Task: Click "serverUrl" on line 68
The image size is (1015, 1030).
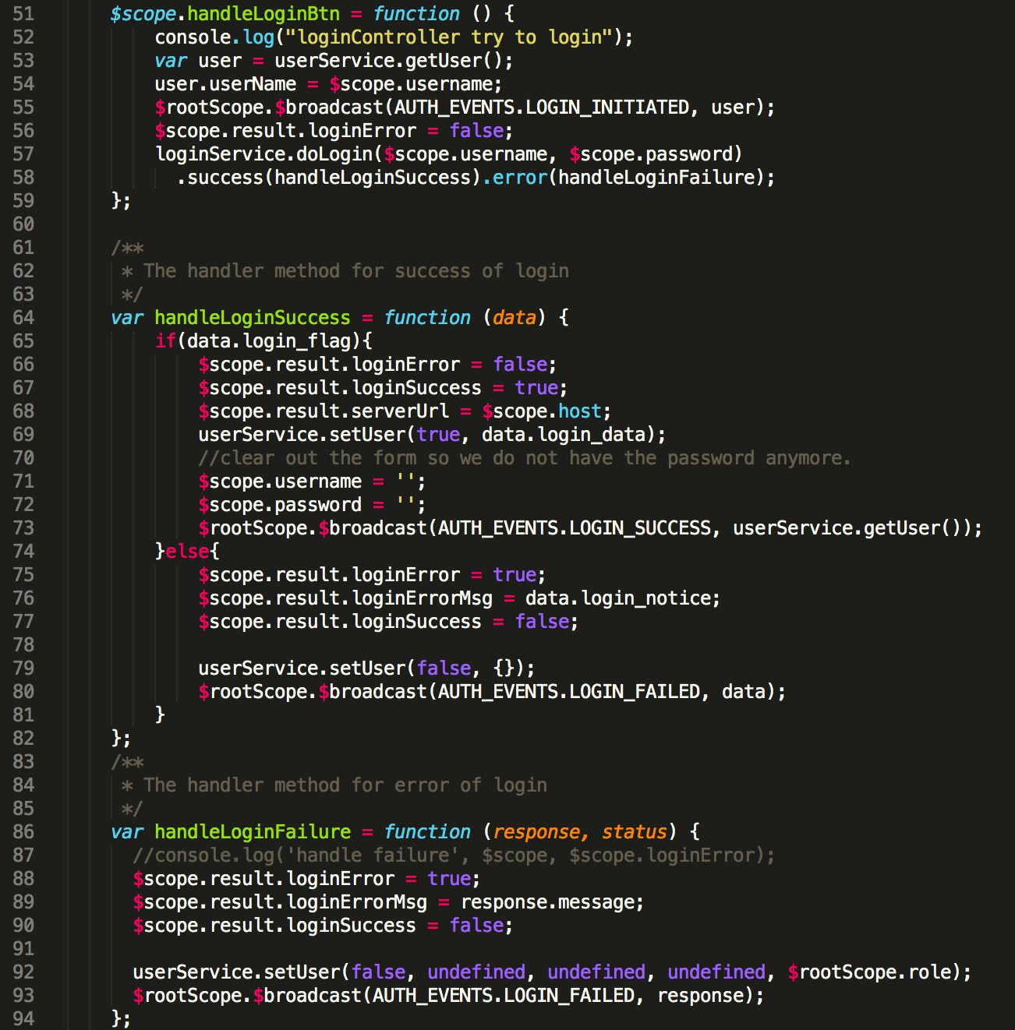Action: point(400,411)
